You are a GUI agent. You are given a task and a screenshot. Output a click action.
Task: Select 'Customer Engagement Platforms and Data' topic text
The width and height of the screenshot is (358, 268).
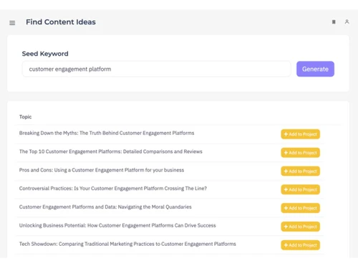105,207
